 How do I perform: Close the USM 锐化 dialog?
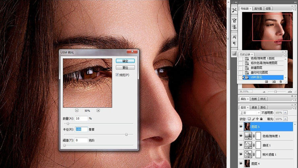coord(132,51)
